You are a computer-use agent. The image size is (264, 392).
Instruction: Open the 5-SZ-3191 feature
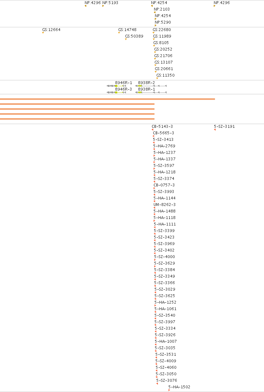[x=224, y=127]
